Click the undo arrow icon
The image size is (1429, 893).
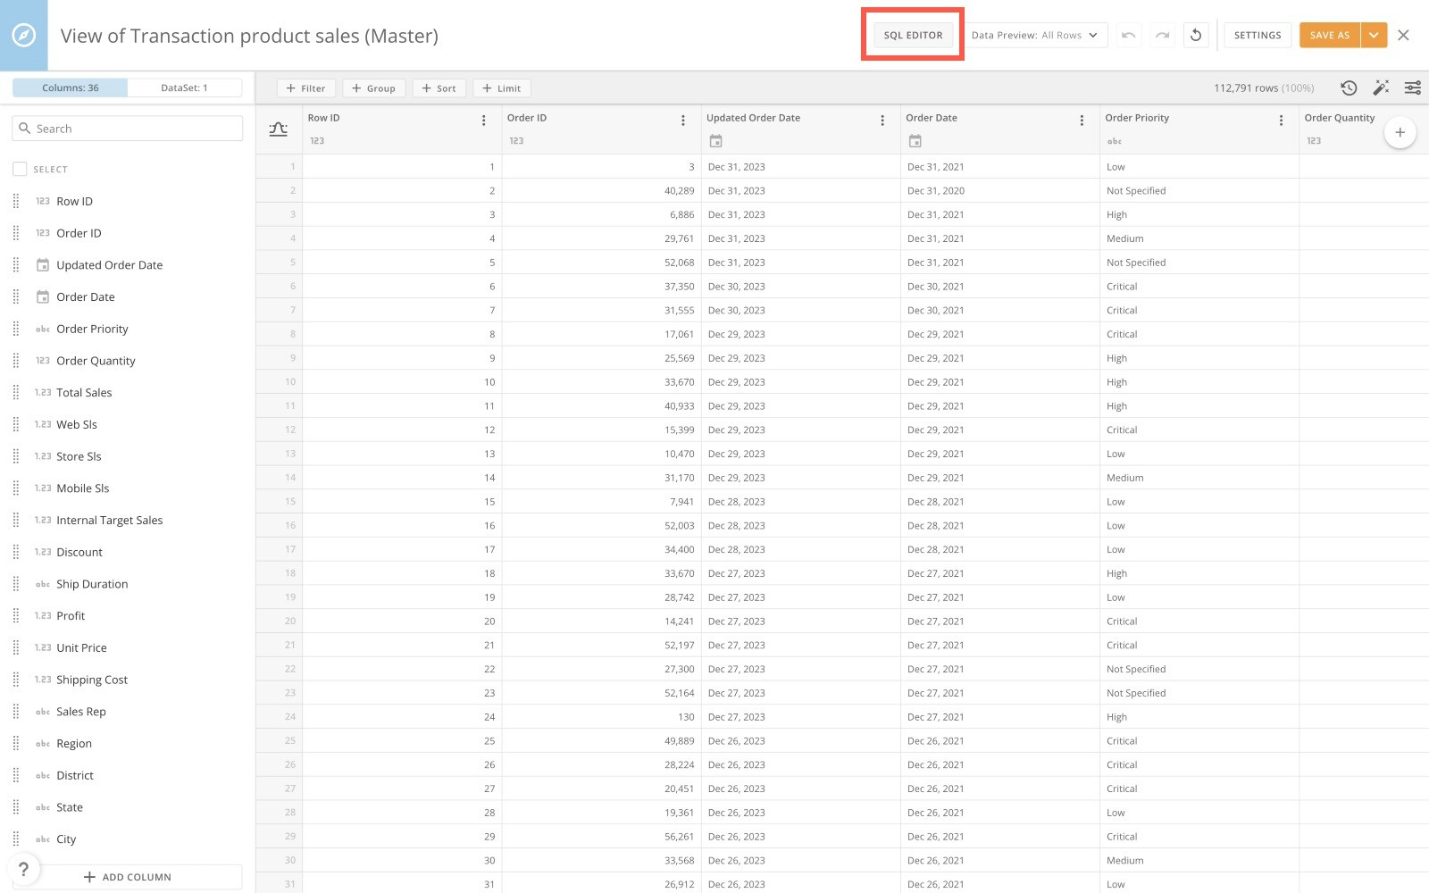[1128, 35]
